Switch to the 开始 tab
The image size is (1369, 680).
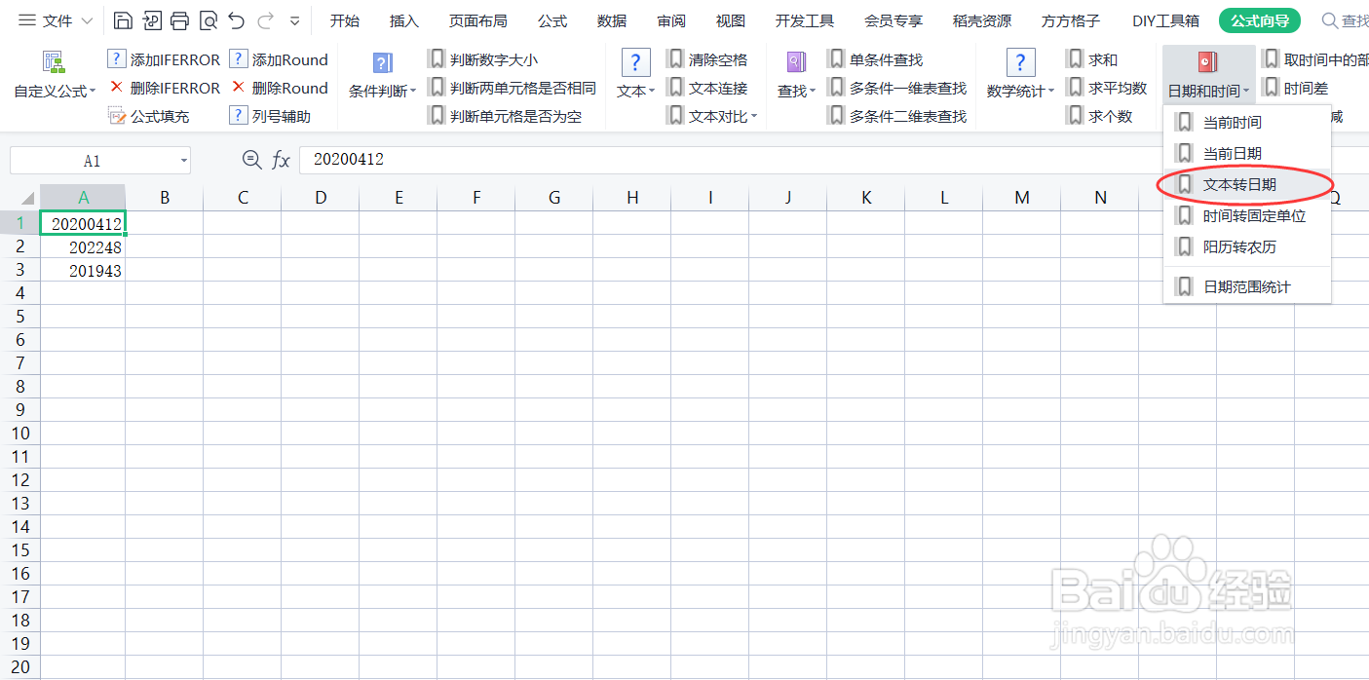[345, 20]
